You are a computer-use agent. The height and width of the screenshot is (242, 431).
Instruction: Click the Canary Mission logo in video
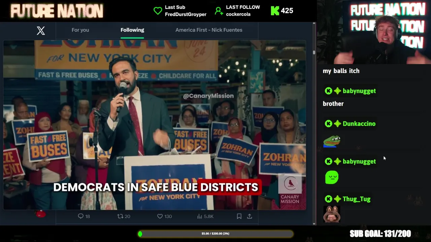tap(290, 189)
